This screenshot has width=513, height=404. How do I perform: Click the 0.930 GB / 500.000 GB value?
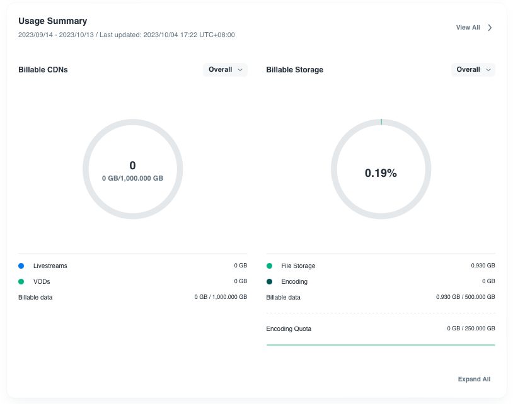coord(465,297)
